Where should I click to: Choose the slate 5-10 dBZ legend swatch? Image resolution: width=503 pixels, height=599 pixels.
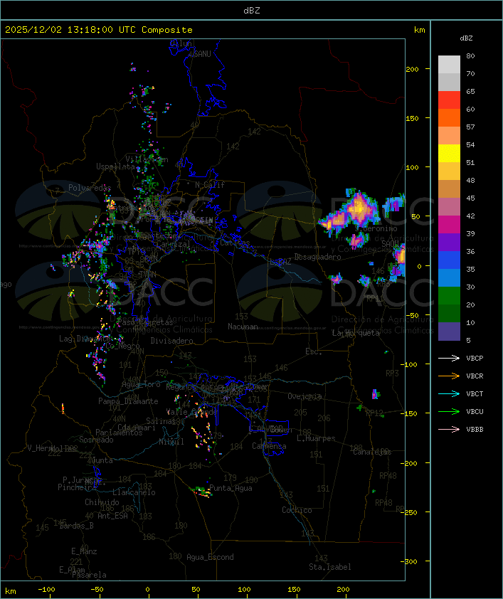(449, 332)
